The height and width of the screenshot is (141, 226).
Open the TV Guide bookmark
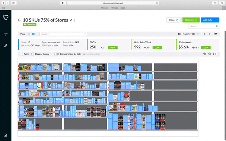pyautogui.click(x=114, y=8)
